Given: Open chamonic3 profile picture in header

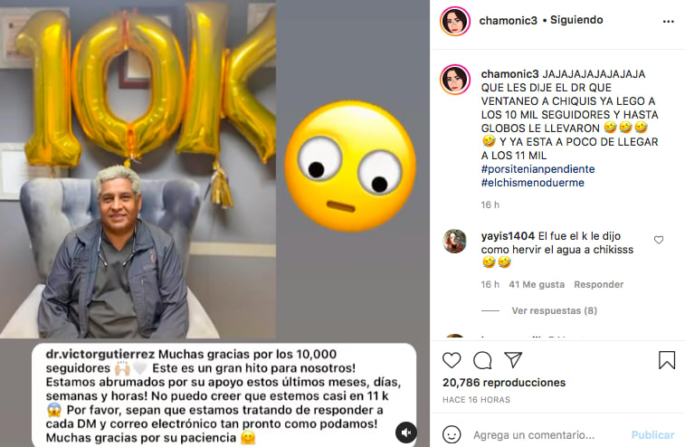Looking at the screenshot, I should click(455, 21).
